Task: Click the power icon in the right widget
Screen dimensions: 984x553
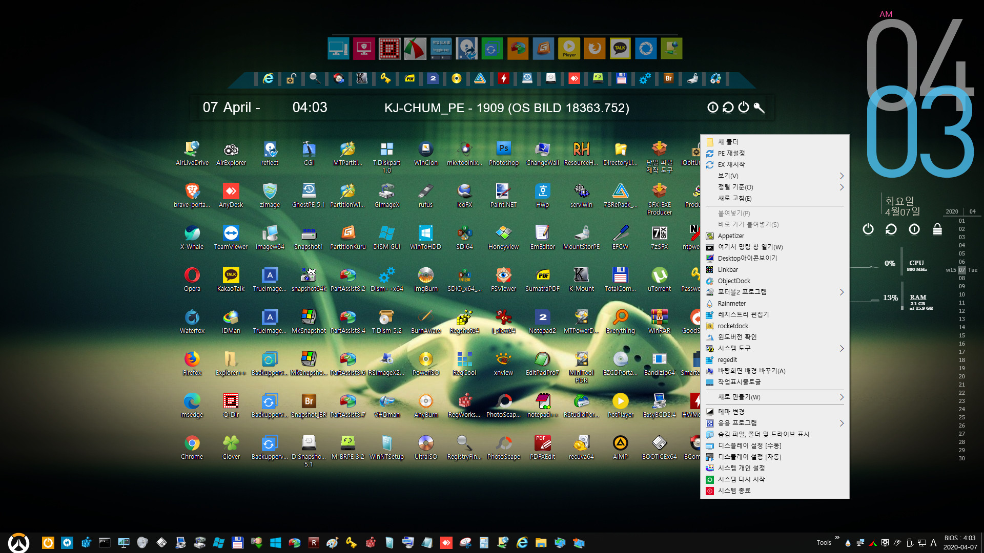Action: coord(868,229)
